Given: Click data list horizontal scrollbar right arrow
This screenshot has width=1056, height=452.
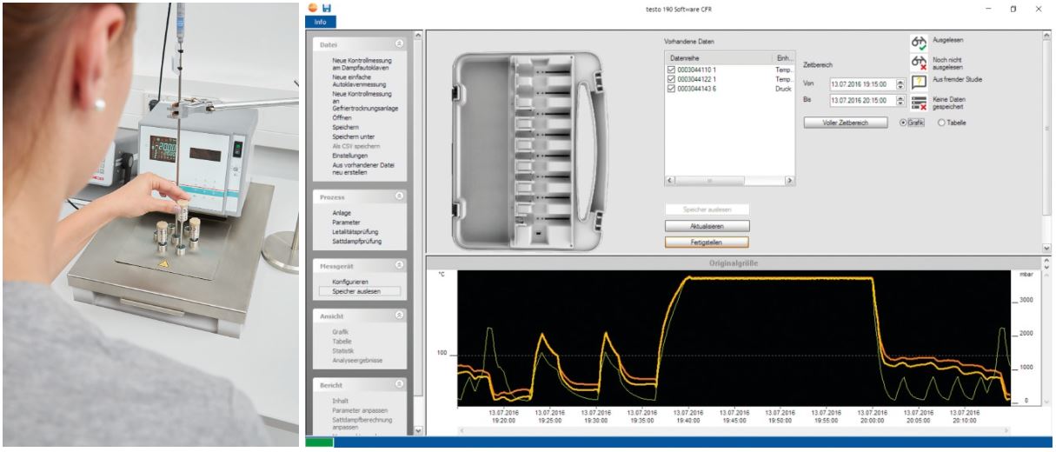Looking at the screenshot, I should (x=789, y=180).
